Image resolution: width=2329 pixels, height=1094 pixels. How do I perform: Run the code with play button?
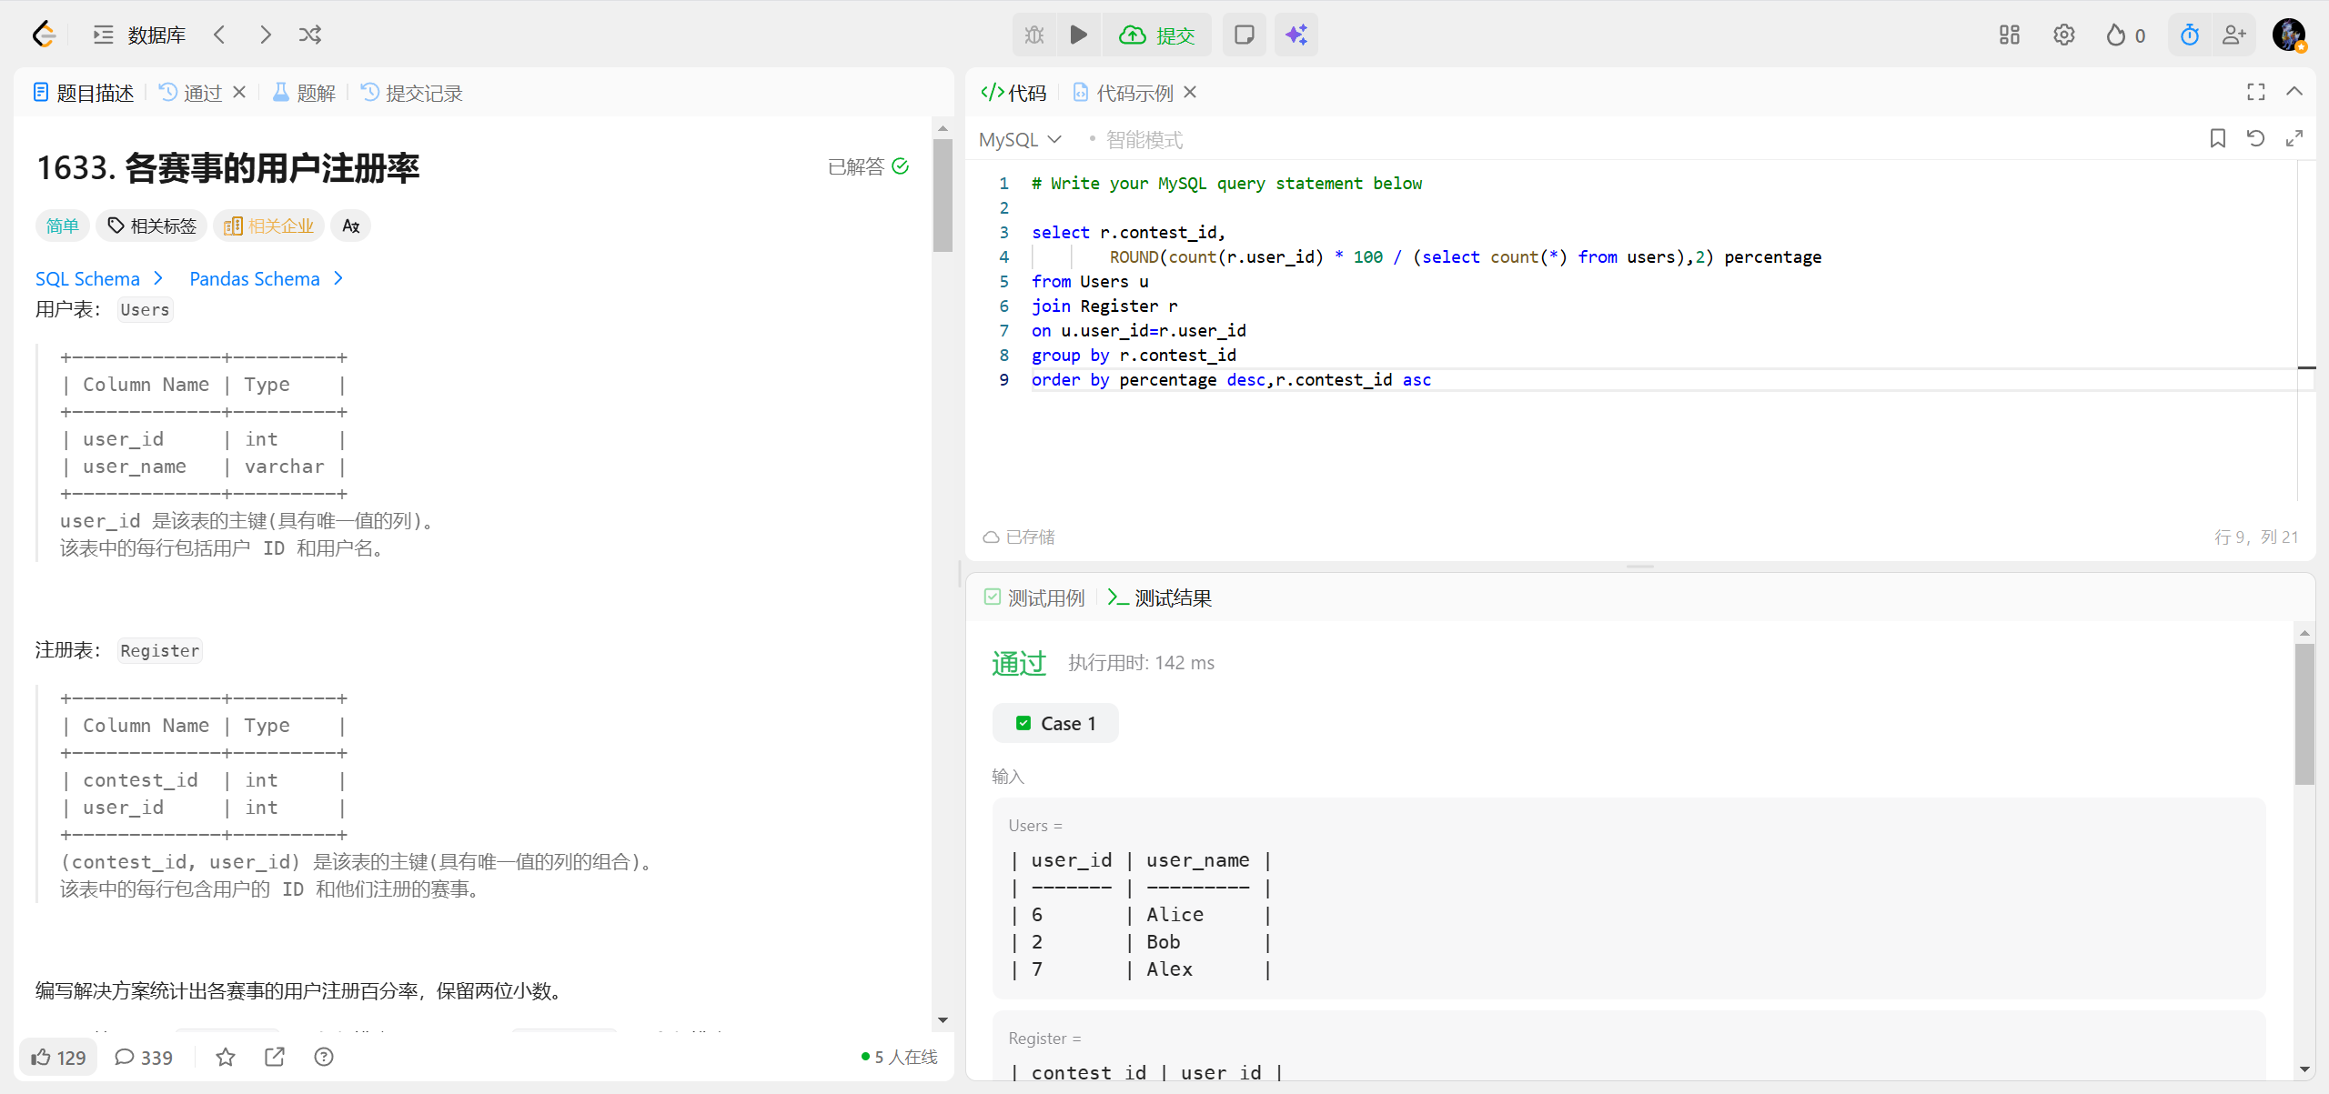click(x=1078, y=35)
